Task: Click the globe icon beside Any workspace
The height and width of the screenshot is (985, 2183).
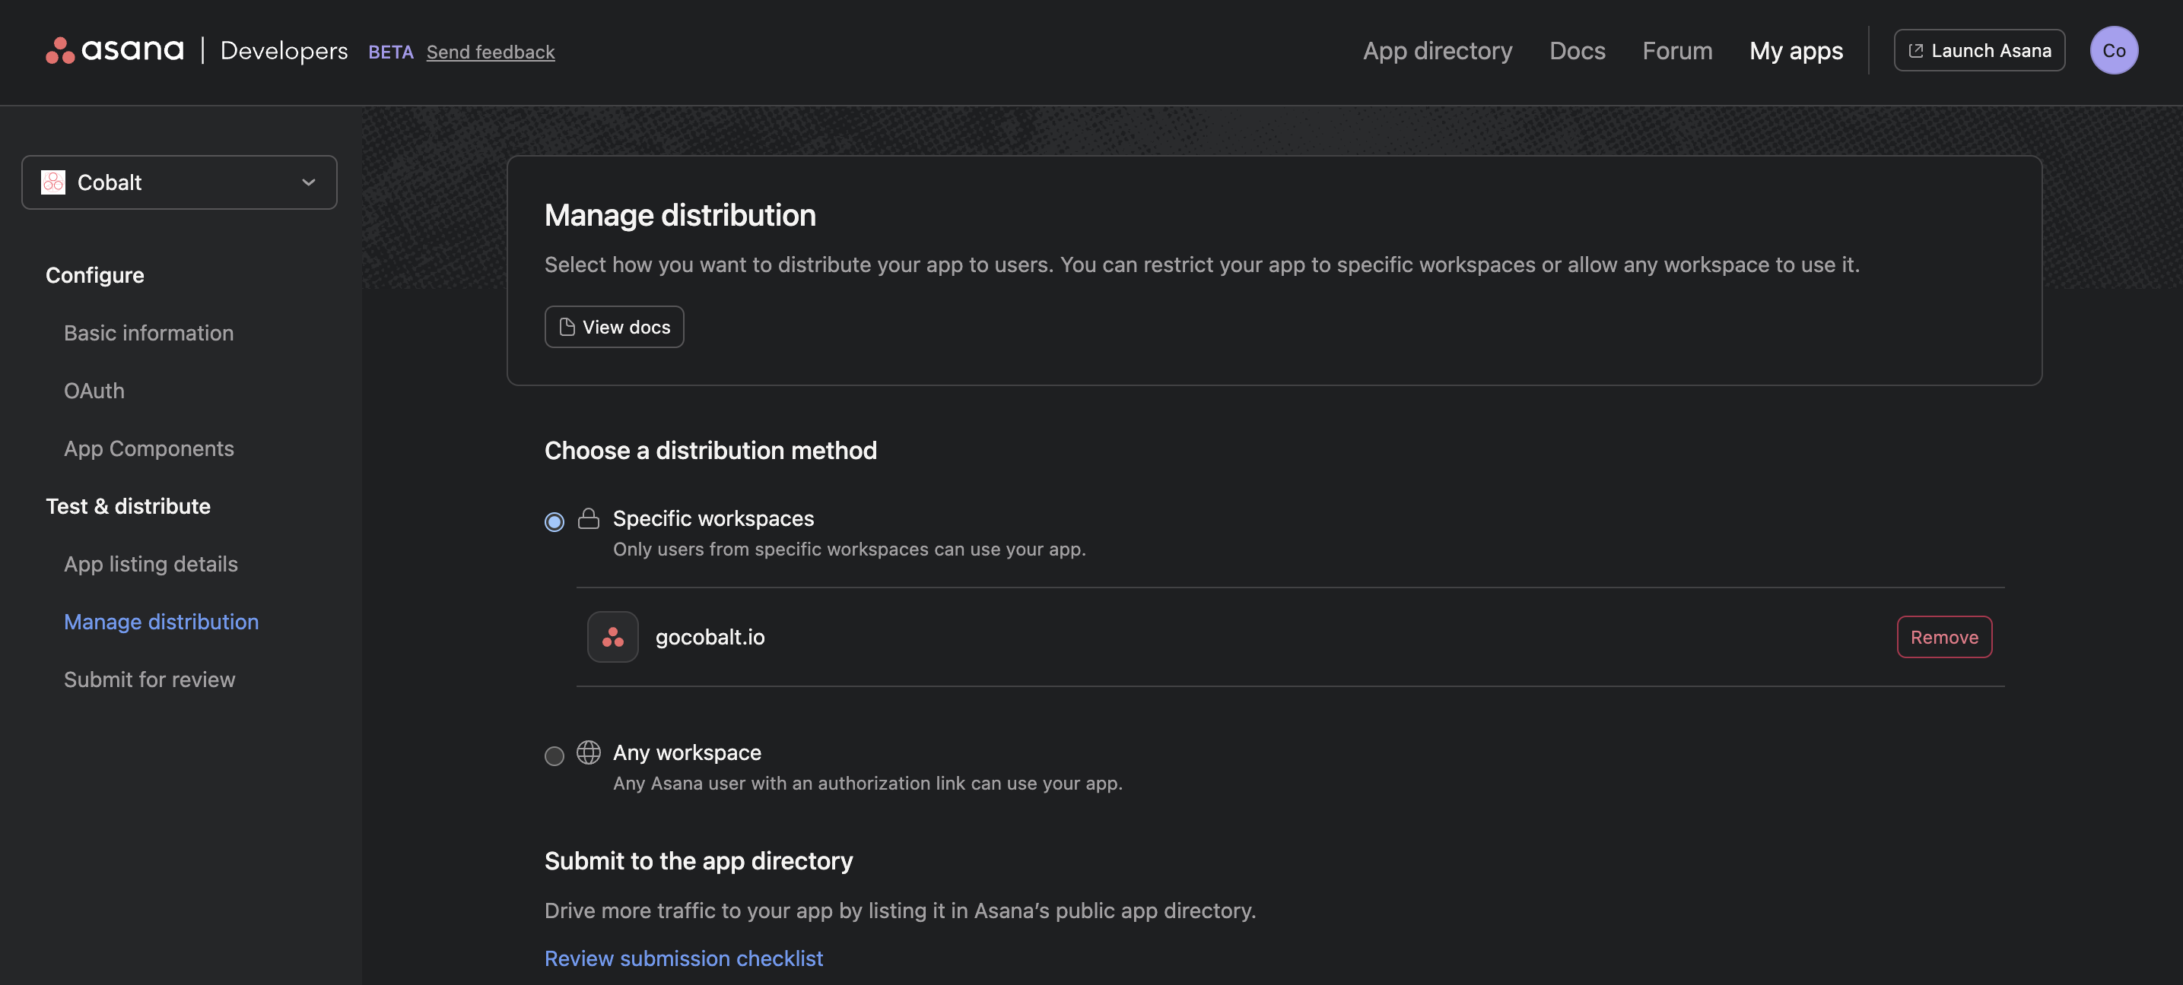Action: click(x=589, y=753)
